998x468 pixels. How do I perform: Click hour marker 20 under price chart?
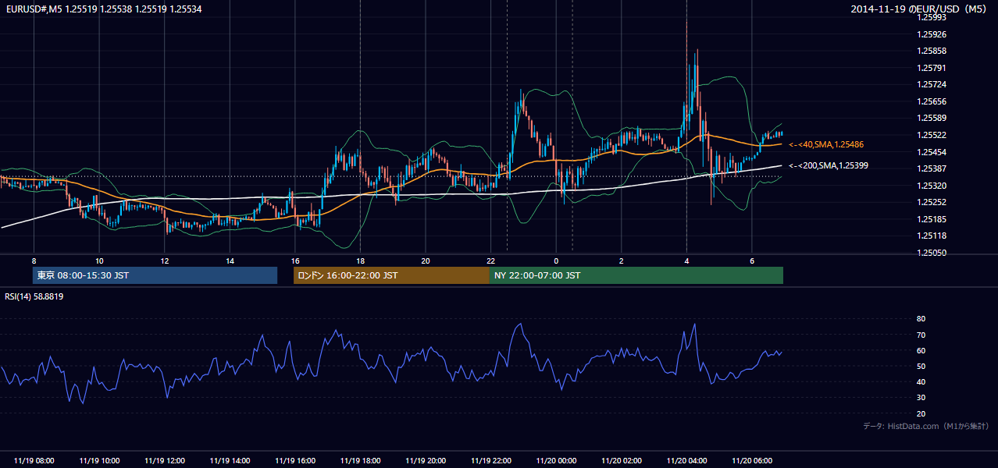point(426,261)
